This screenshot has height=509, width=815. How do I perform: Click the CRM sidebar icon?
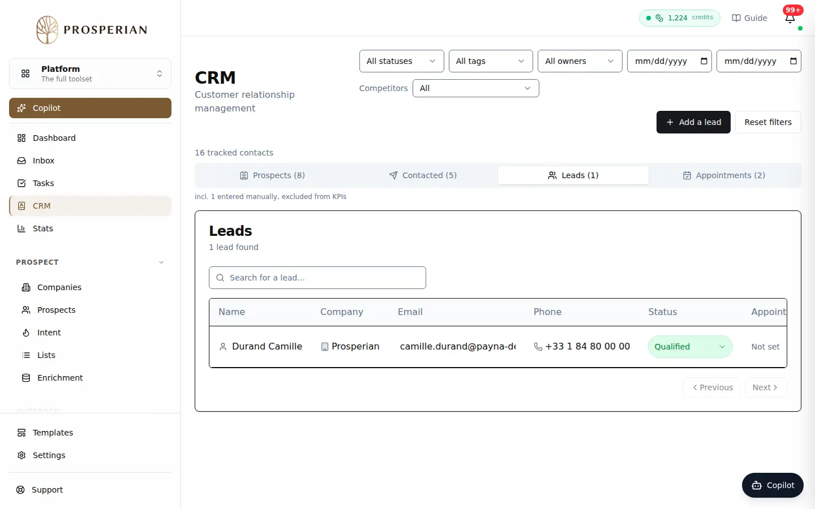tap(22, 206)
